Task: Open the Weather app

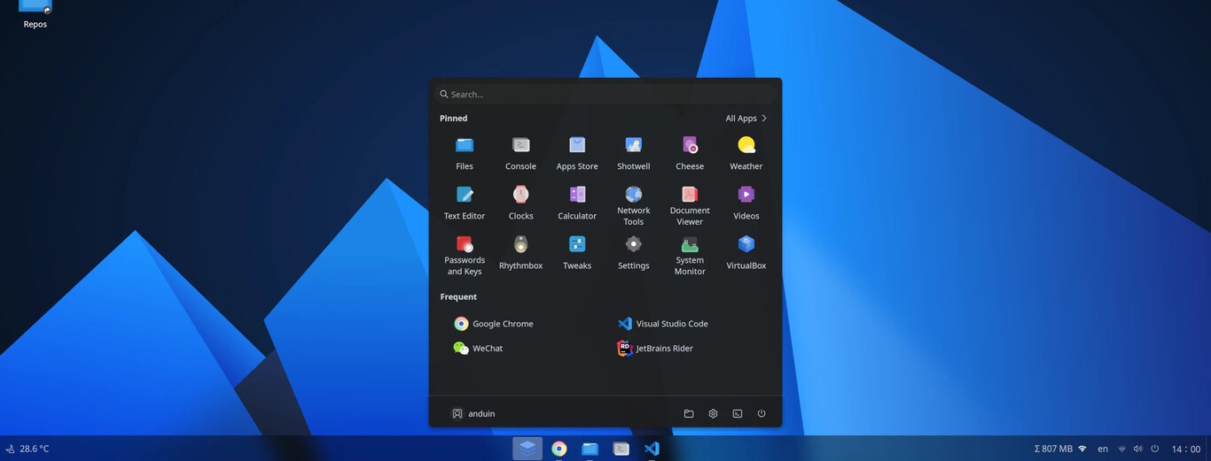Action: click(x=746, y=152)
